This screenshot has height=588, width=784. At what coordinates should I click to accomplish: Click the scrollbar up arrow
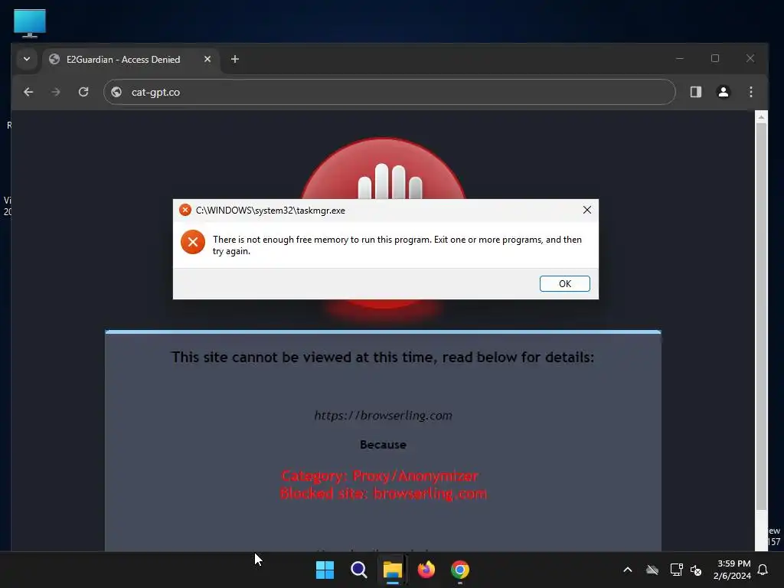click(761, 117)
